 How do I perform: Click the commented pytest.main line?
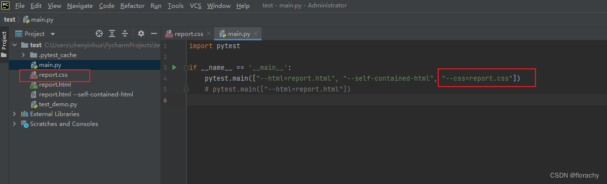(x=277, y=90)
